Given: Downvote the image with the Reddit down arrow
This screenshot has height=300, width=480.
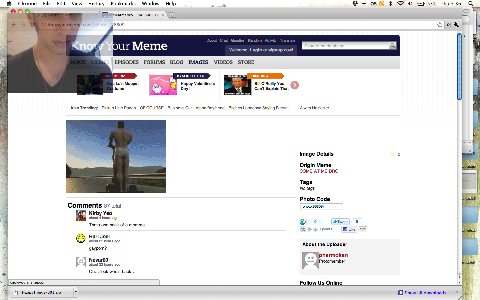Looking at the screenshot, I should [x=315, y=229].
